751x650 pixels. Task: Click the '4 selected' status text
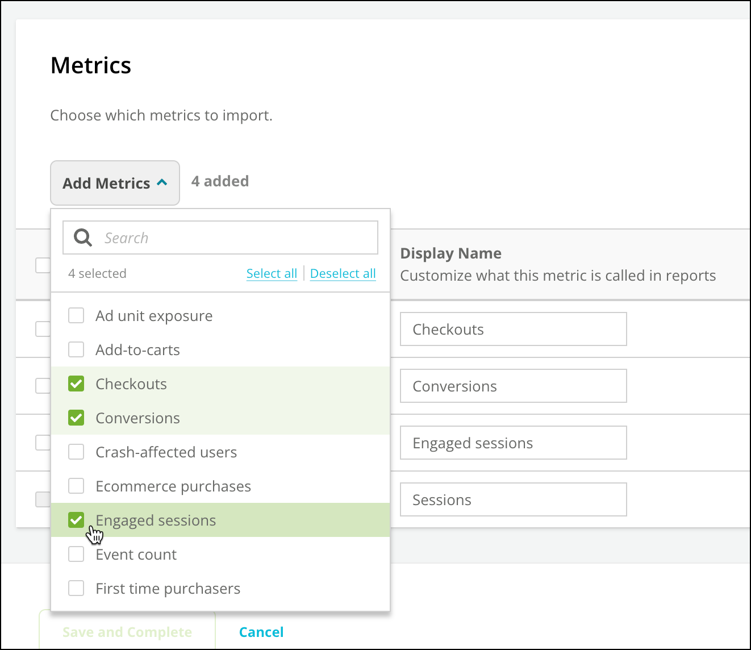97,273
